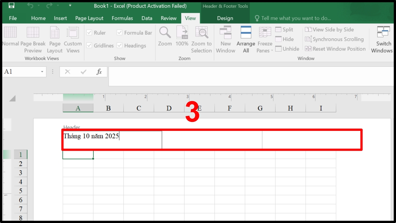Open the Formulas ribbon tab

122,18
